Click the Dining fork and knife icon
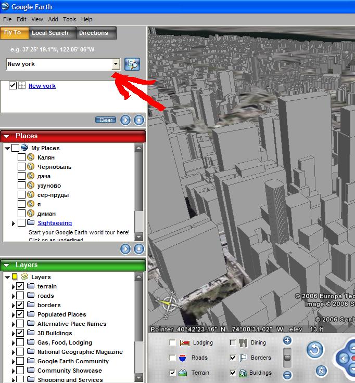Image resolution: width=355 pixels, height=383 pixels. 243,343
